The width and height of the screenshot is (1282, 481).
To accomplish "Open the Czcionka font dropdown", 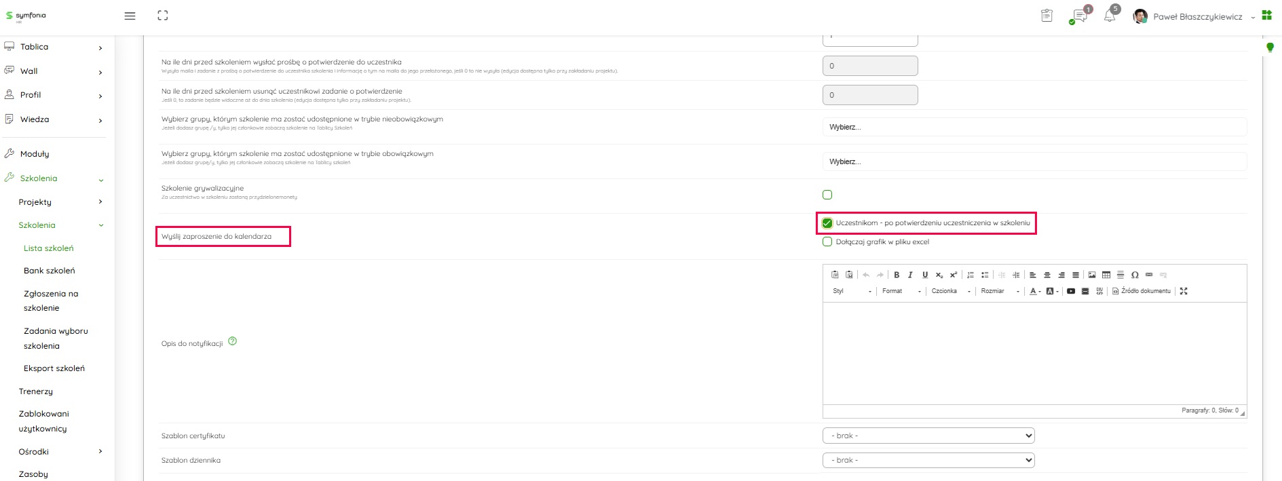I will 950,291.
